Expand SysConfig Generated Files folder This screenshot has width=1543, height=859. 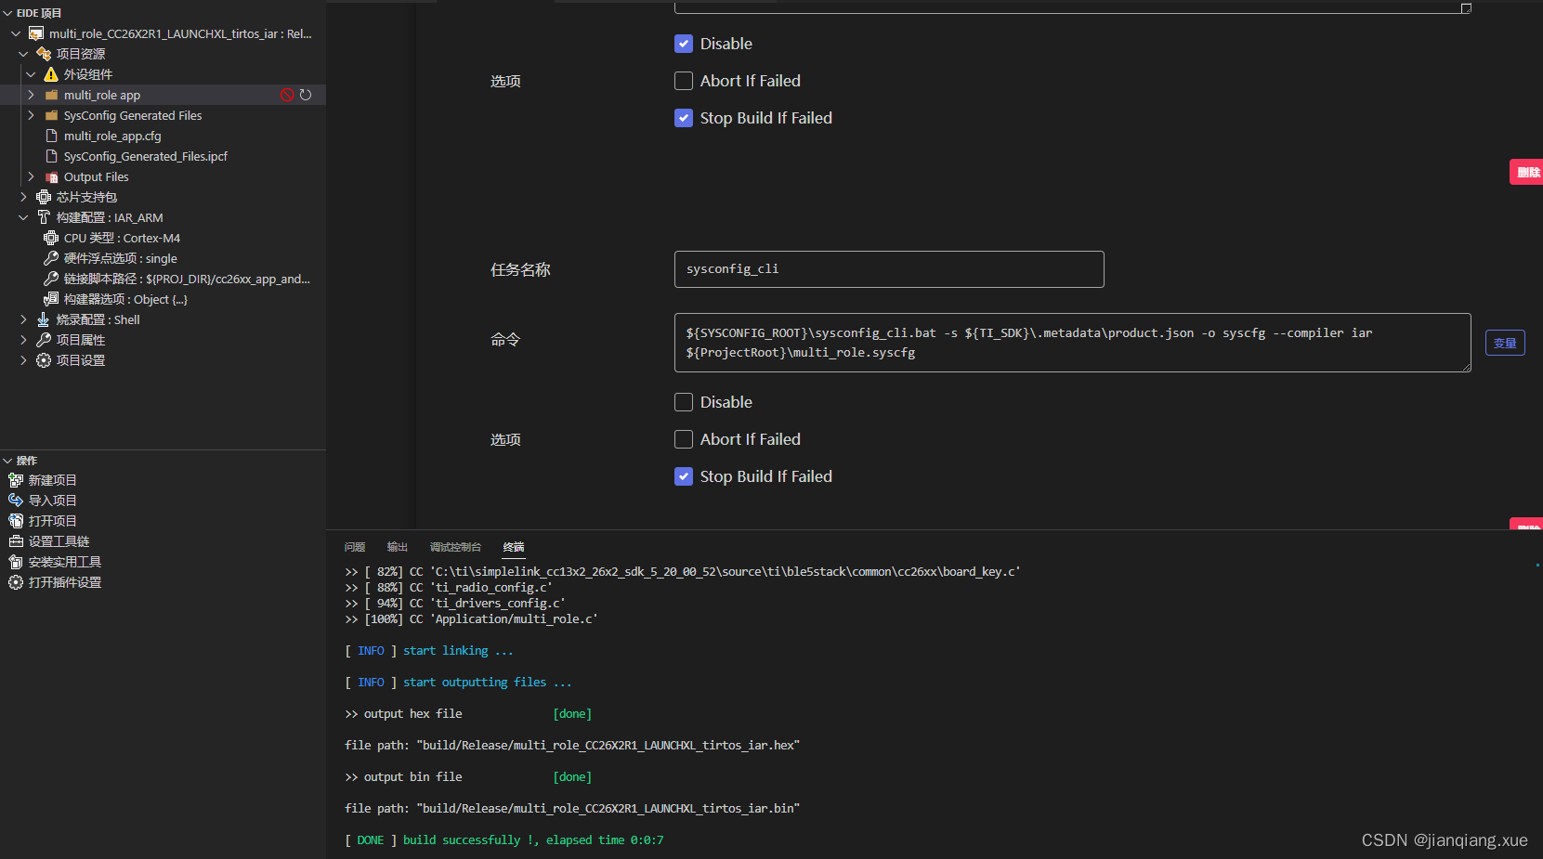(31, 115)
